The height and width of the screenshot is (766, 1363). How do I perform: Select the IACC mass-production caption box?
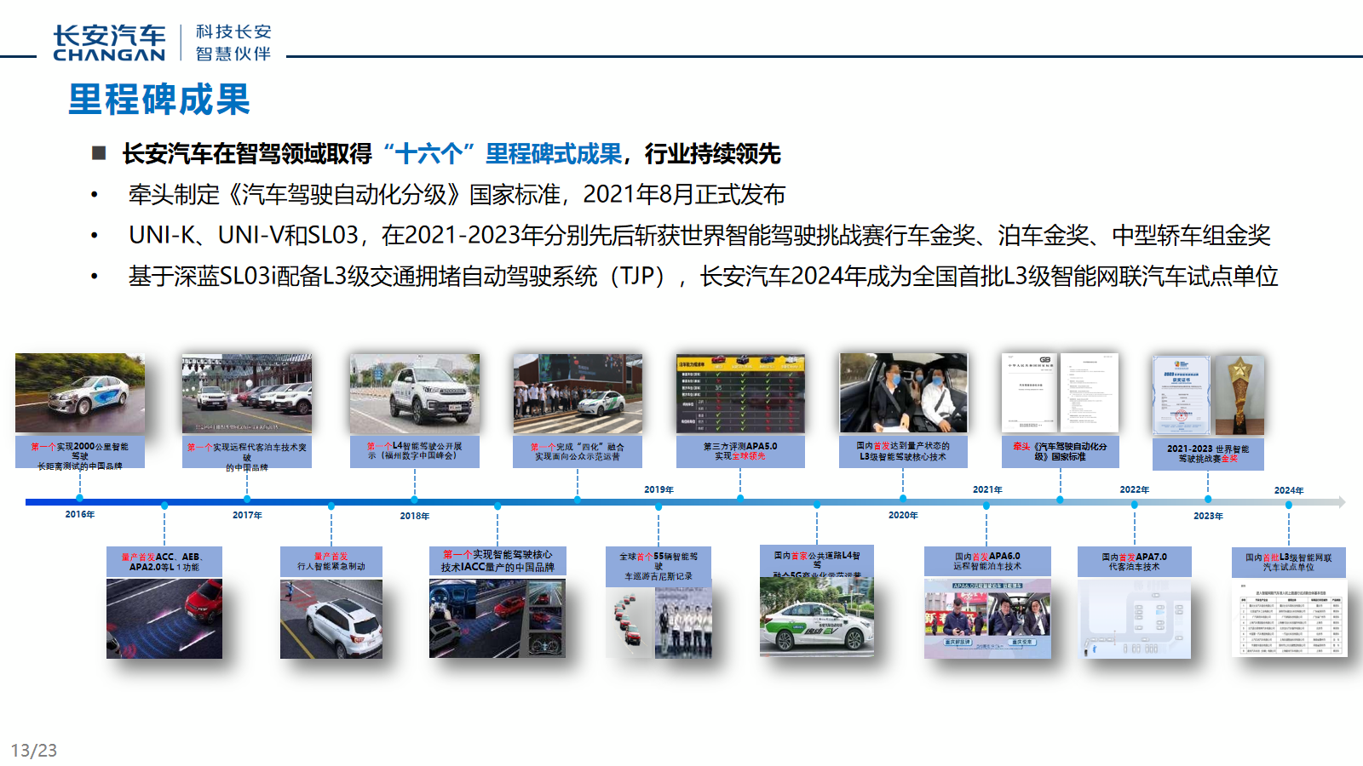[x=497, y=561]
